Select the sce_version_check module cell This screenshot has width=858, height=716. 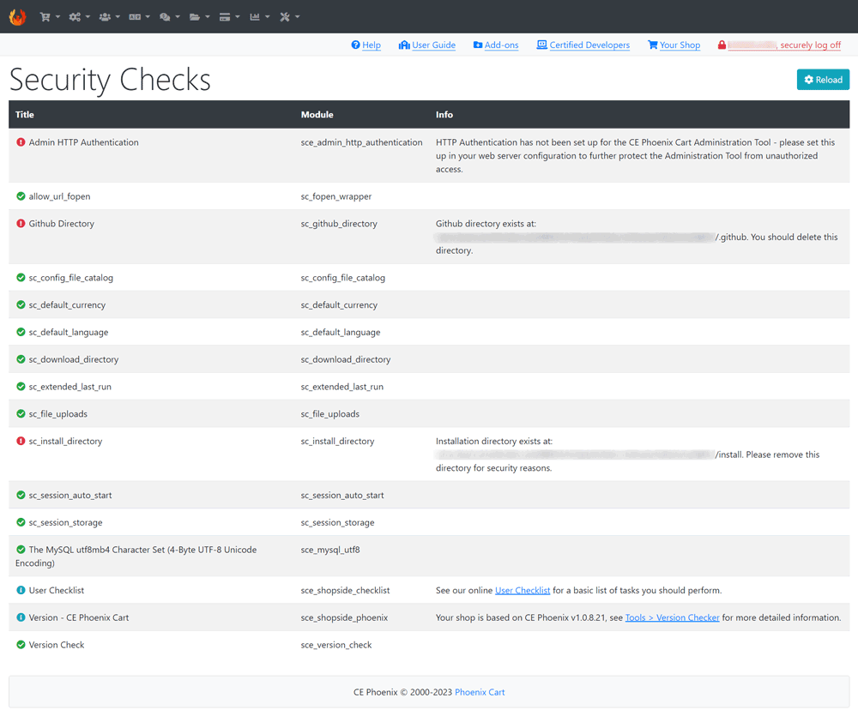point(336,645)
